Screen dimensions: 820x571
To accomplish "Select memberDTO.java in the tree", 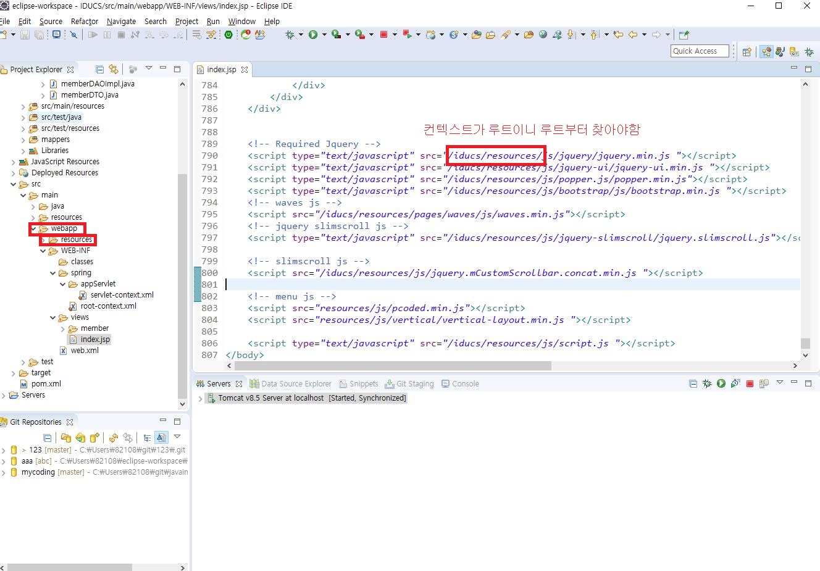I will [x=83, y=95].
